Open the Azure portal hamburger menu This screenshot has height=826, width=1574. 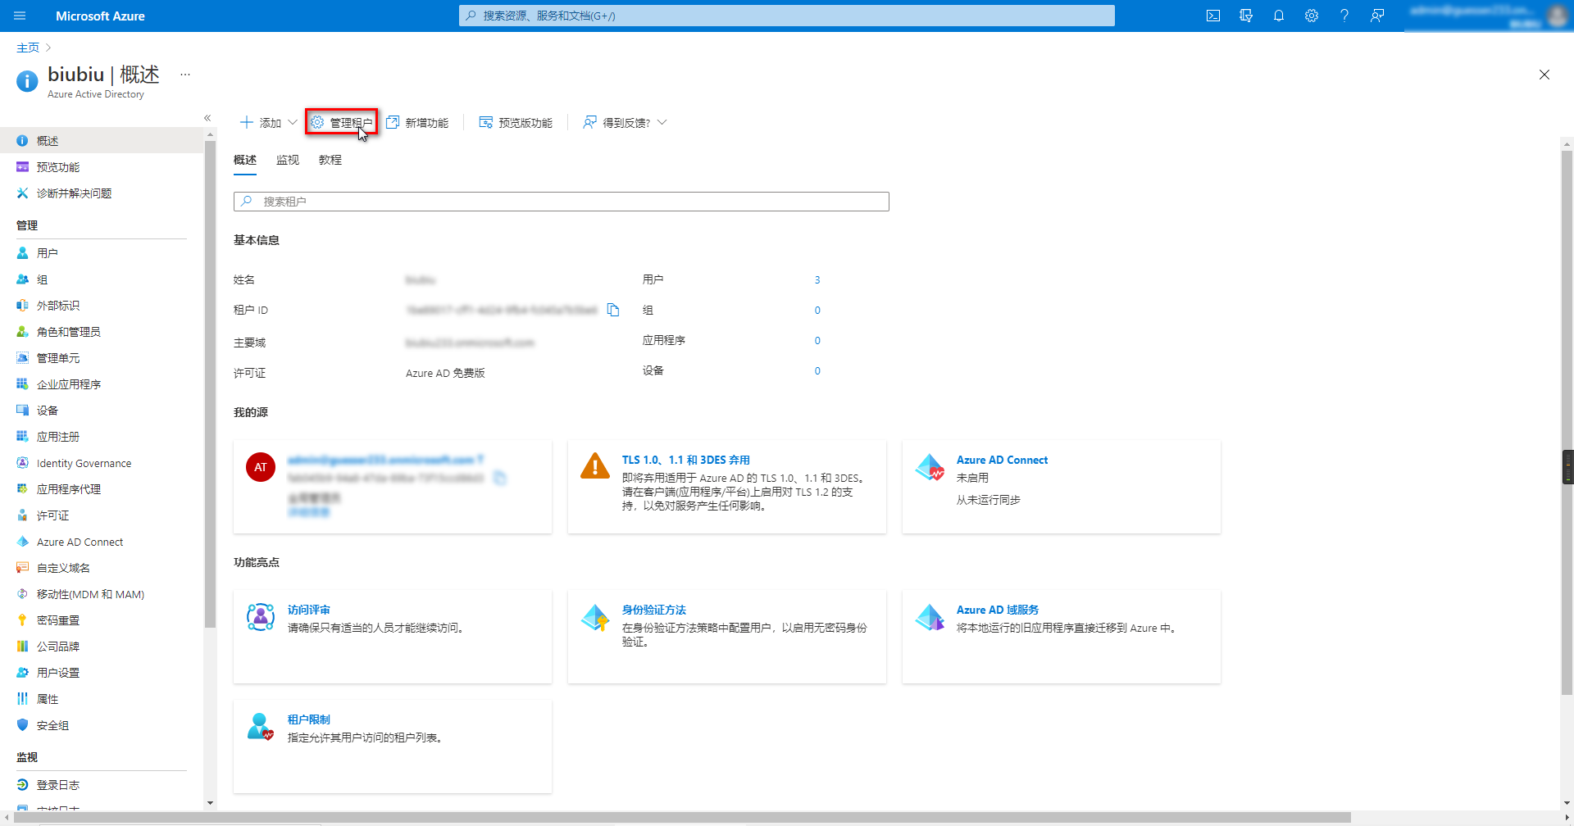click(20, 16)
